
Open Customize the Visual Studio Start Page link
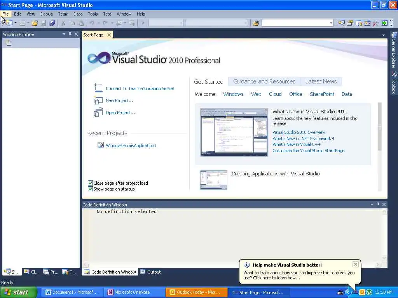point(308,151)
